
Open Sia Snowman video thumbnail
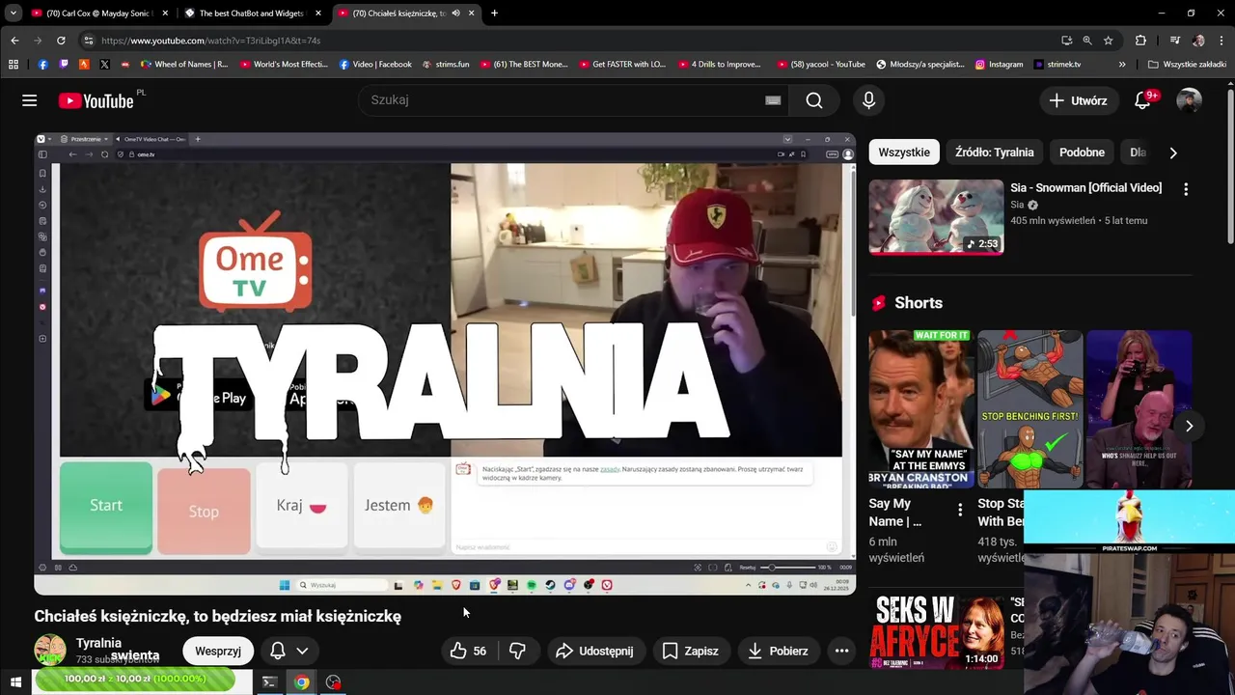936,217
